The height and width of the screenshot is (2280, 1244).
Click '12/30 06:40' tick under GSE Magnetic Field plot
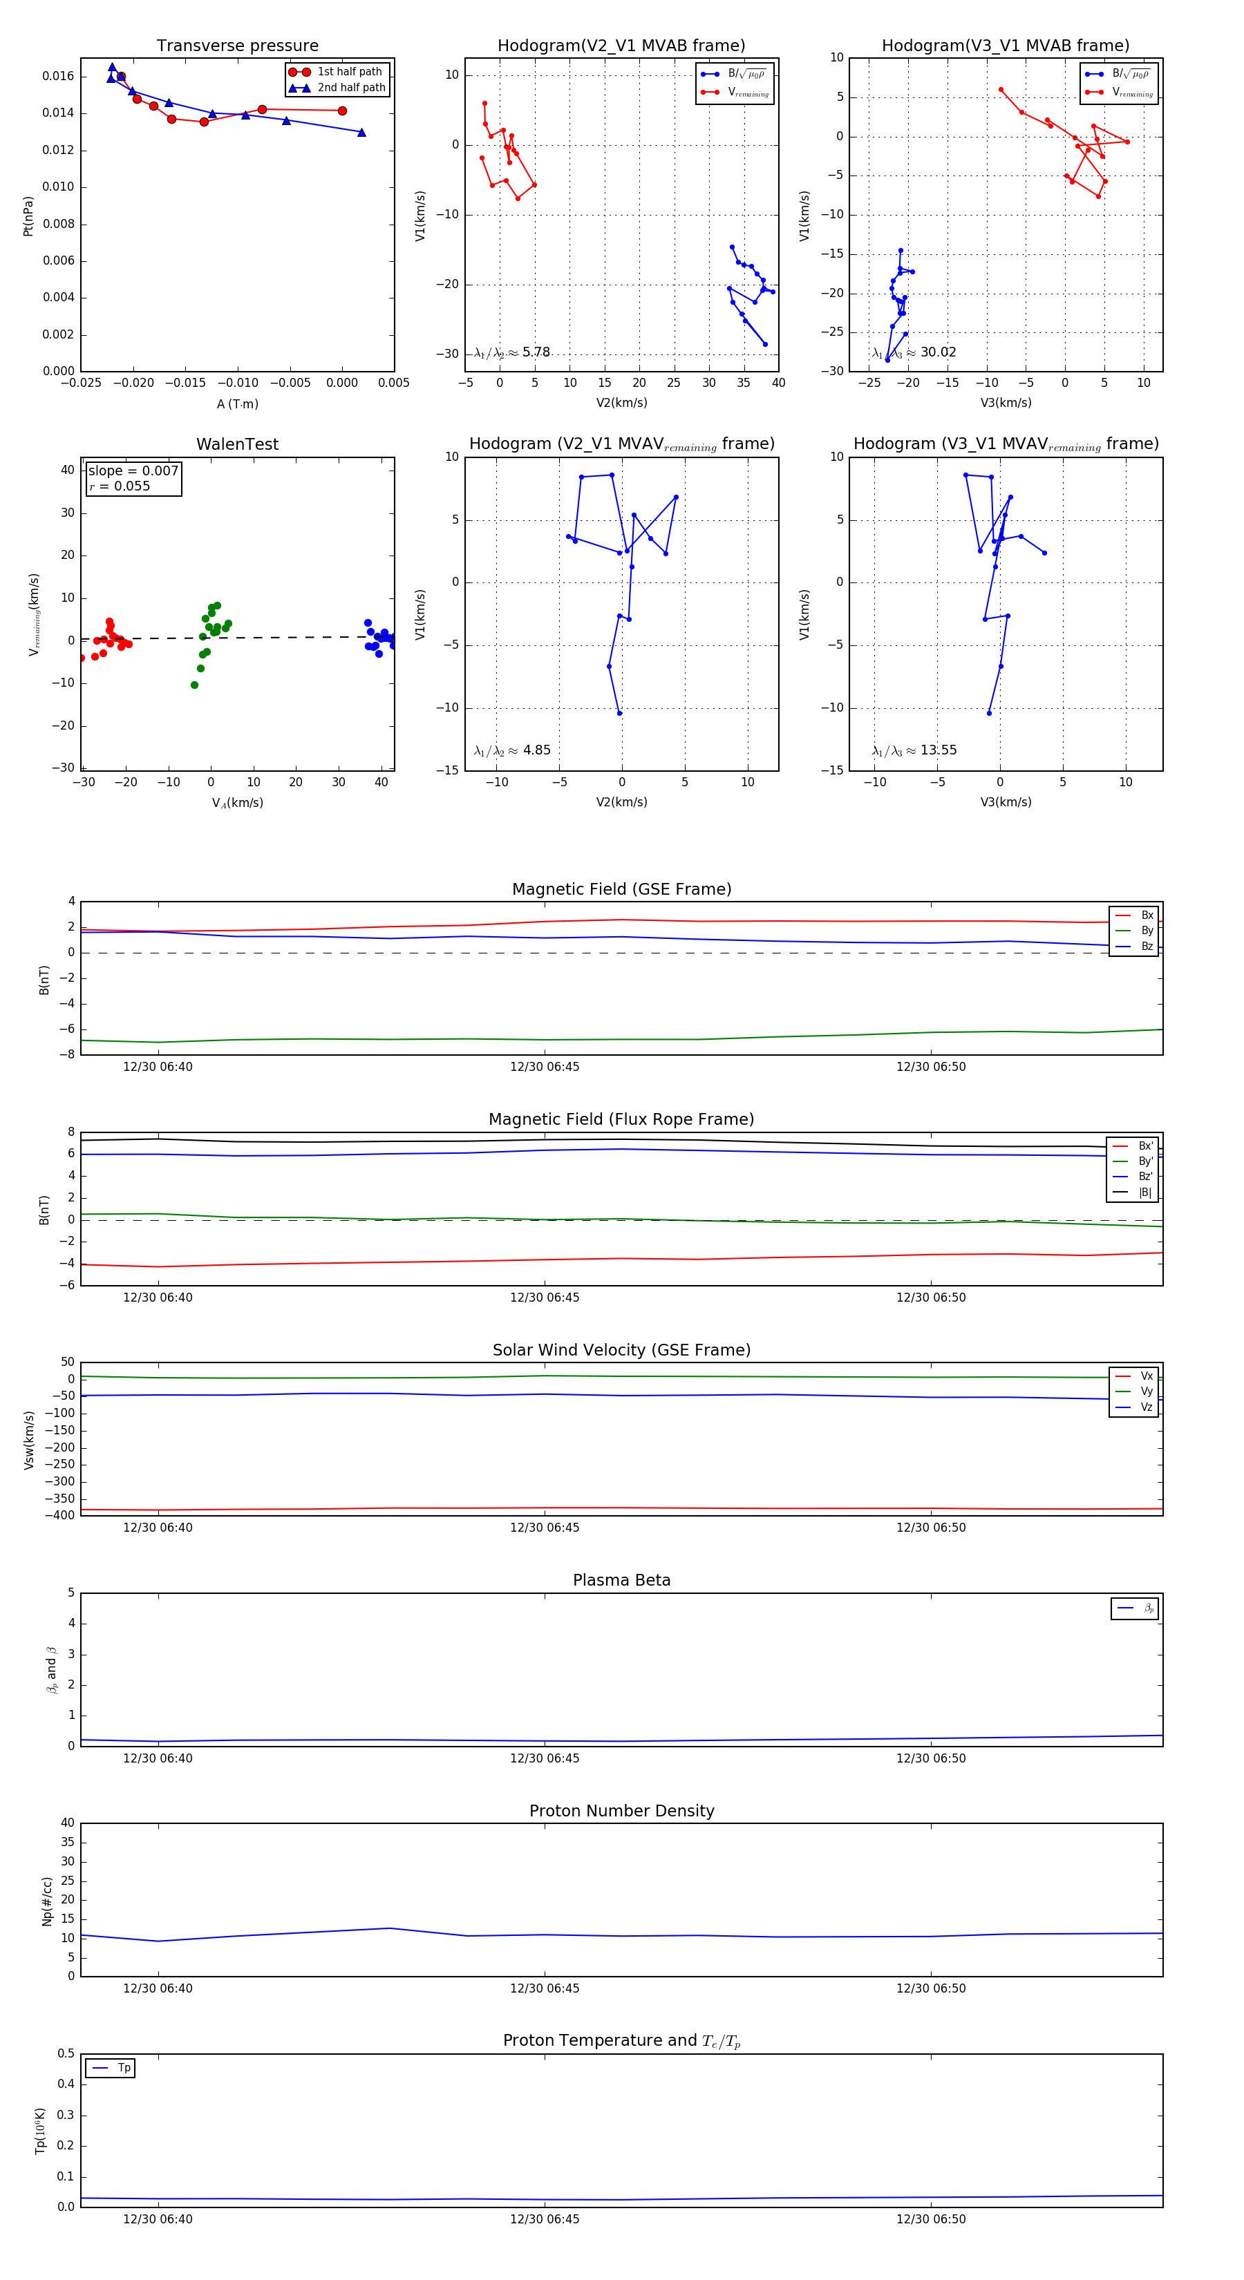point(158,1067)
